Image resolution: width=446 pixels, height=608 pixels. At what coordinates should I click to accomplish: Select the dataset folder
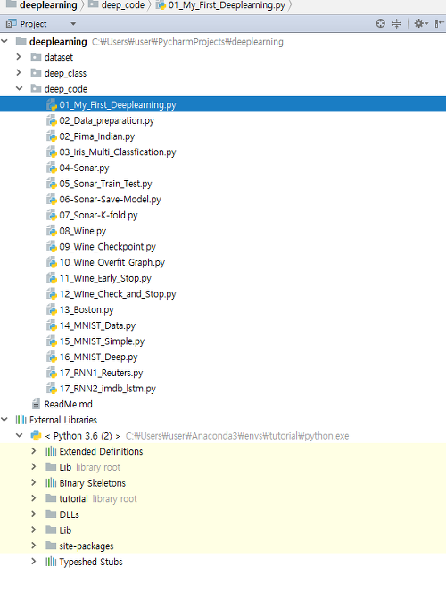59,57
